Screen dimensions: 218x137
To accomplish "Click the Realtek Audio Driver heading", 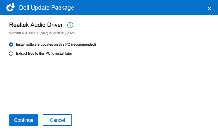I will coord(36,25).
